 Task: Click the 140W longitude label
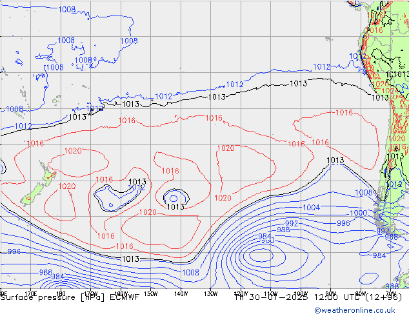tap(181, 293)
